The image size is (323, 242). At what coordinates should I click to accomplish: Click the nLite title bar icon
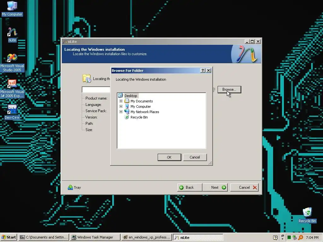[65, 42]
